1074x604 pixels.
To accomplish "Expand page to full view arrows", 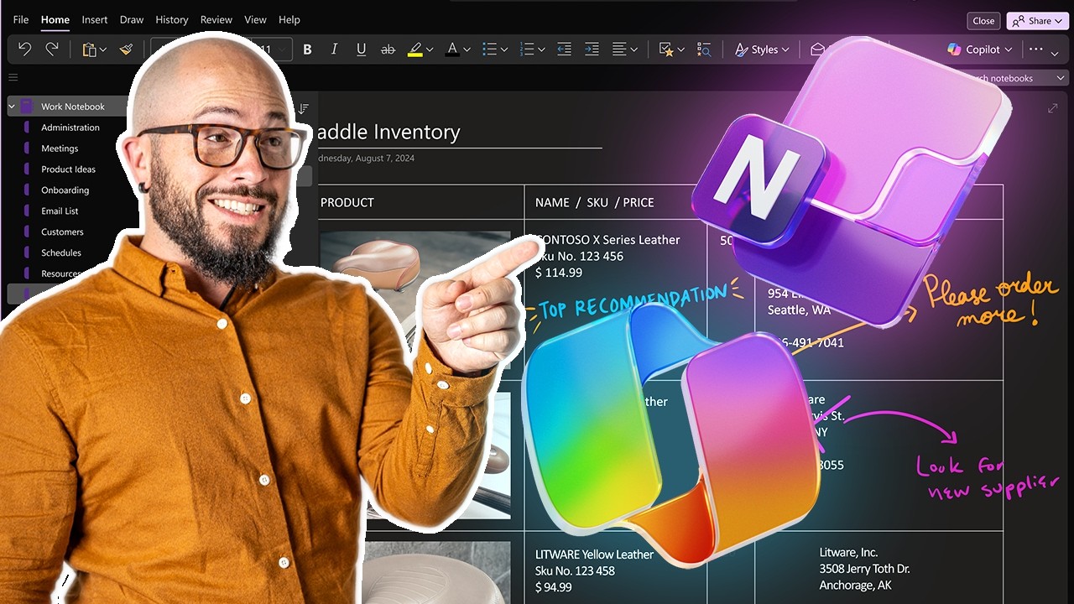I will pyautogui.click(x=1053, y=108).
